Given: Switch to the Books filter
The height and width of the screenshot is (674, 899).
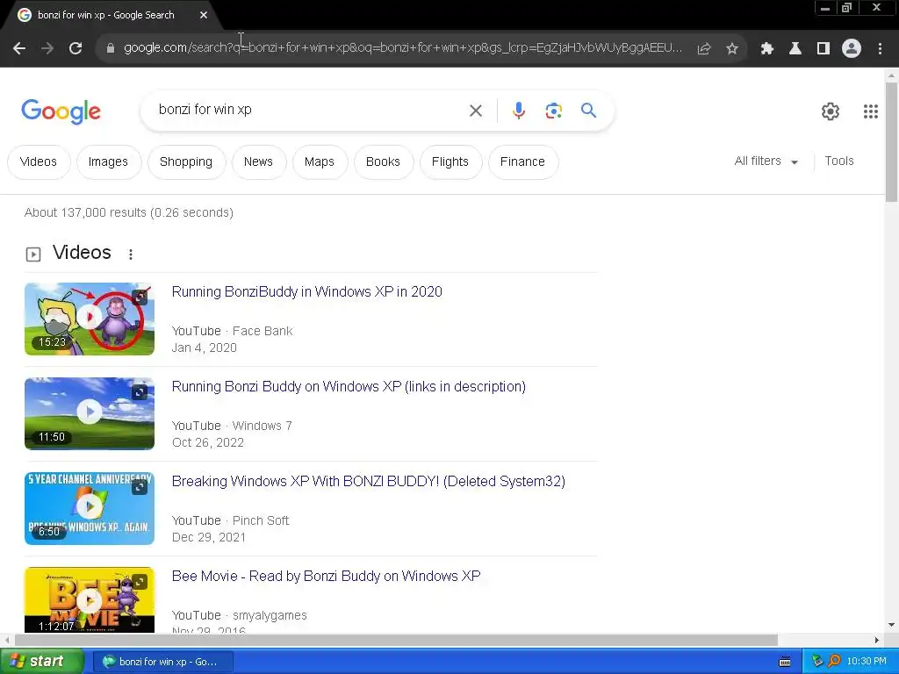Looking at the screenshot, I should tap(383, 161).
